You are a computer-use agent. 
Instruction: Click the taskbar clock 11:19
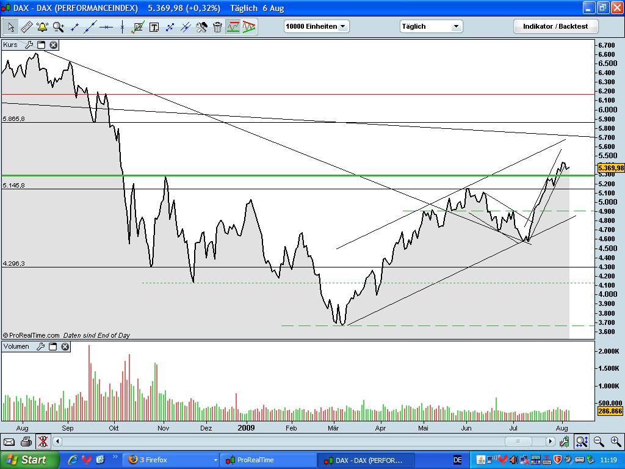(x=609, y=460)
